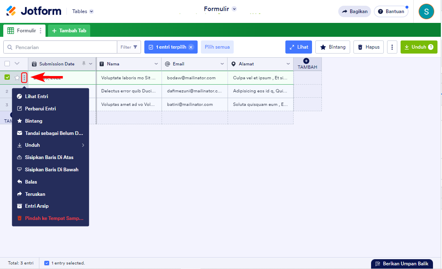Click the TAMBAH add column button
Viewport: 442px width, 269px height.
(307, 64)
